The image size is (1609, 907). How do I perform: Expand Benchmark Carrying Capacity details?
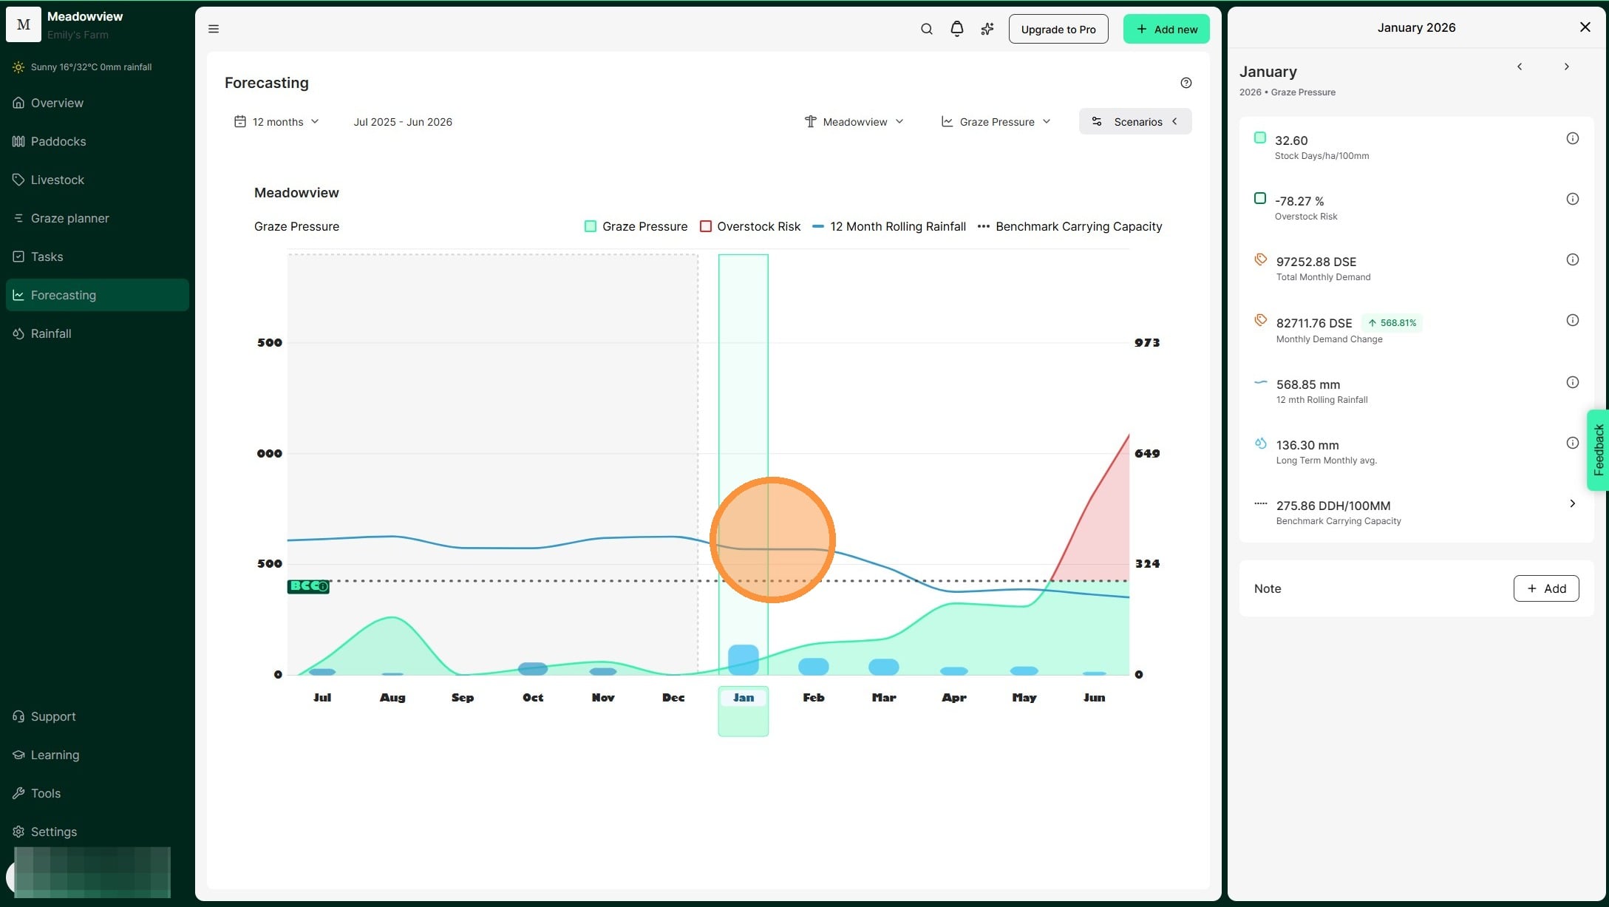(x=1572, y=503)
